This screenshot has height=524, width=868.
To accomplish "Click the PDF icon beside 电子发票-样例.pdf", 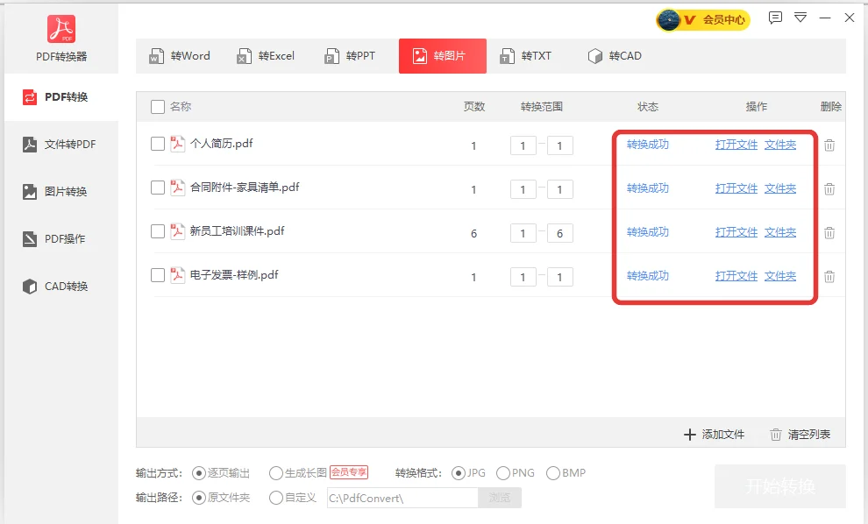I will (177, 275).
